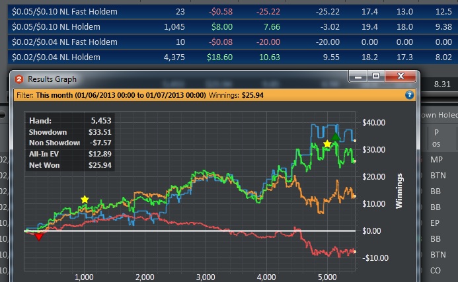Click the Non Showdown -$7.57 legend row

pos(70,143)
